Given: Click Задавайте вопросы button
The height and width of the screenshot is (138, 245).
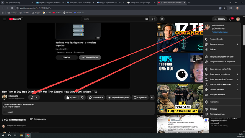Looking at the screenshot, I should point(118,97).
